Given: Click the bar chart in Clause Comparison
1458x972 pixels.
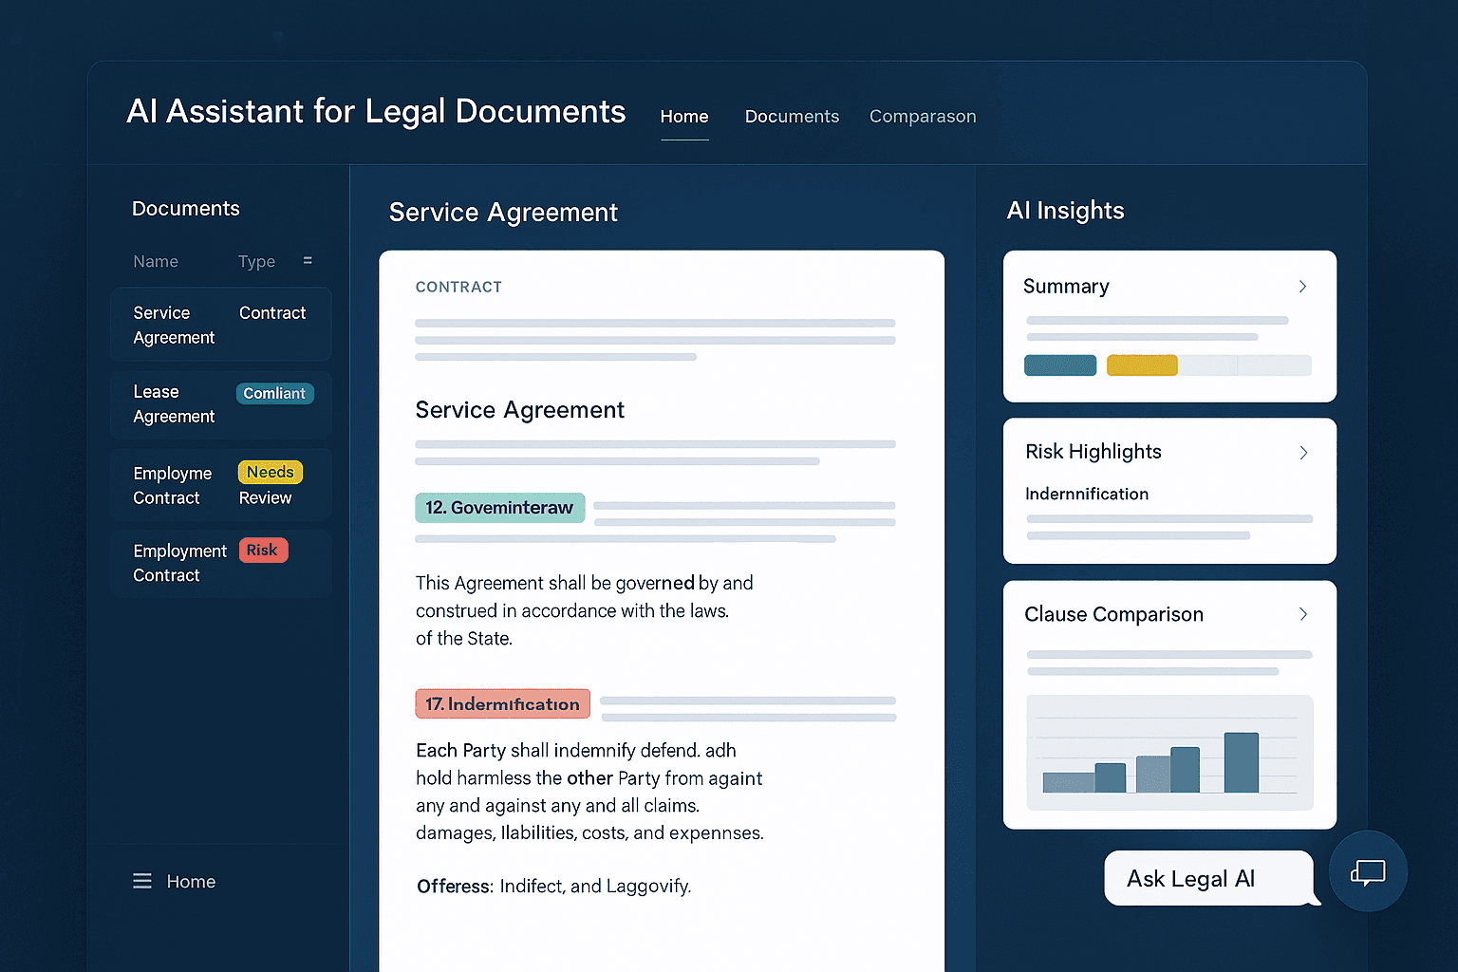Looking at the screenshot, I should point(1169,753).
